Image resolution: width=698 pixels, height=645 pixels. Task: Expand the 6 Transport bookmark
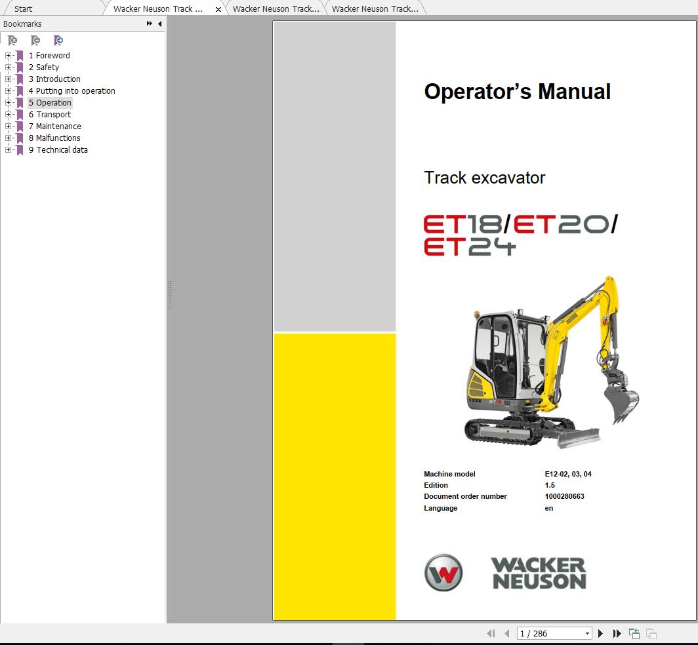click(8, 114)
